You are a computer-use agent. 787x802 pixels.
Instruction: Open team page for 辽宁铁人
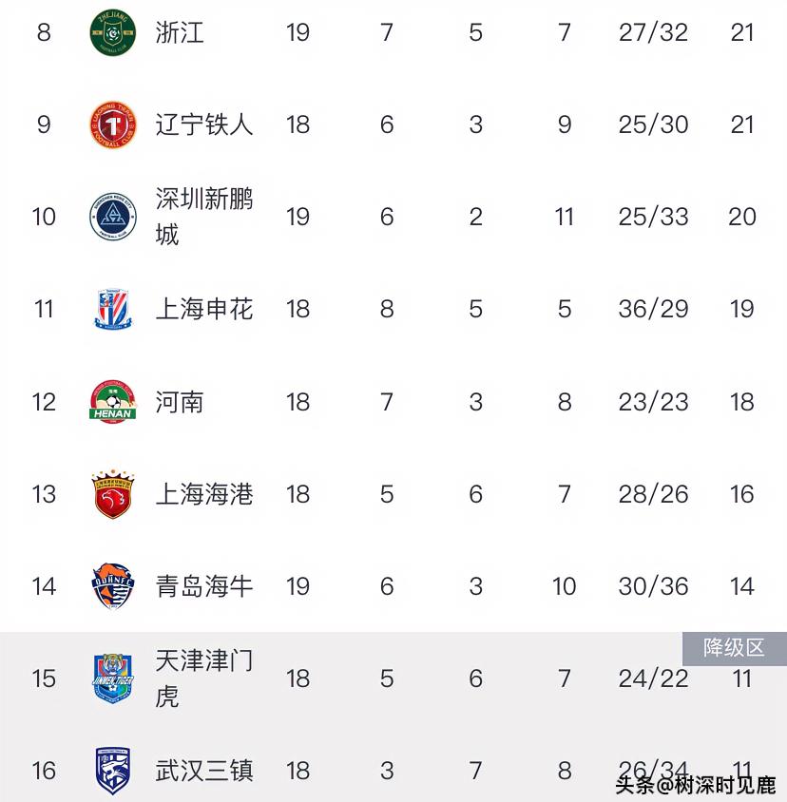coord(204,124)
